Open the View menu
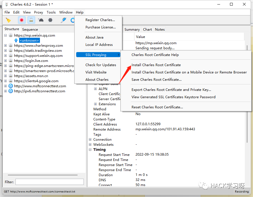Viewport: 253px width, 197px height. tap(27, 12)
